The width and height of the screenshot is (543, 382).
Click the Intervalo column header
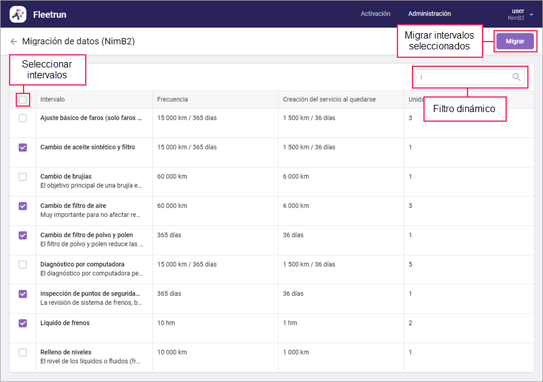point(53,99)
